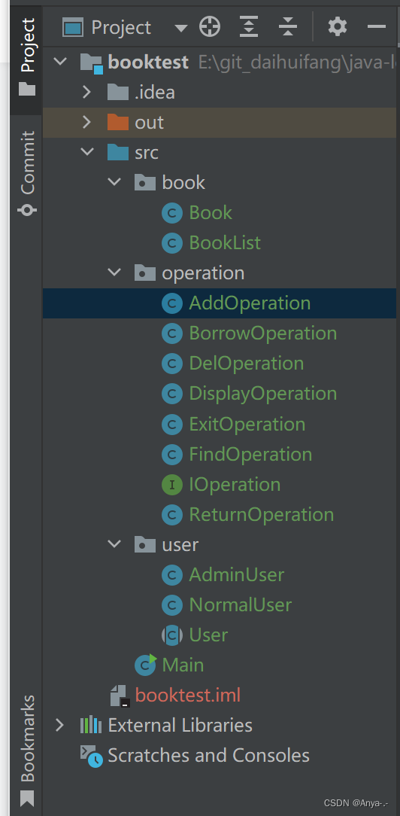400x816 pixels.
Task: Select the BookList class
Action: [225, 243]
